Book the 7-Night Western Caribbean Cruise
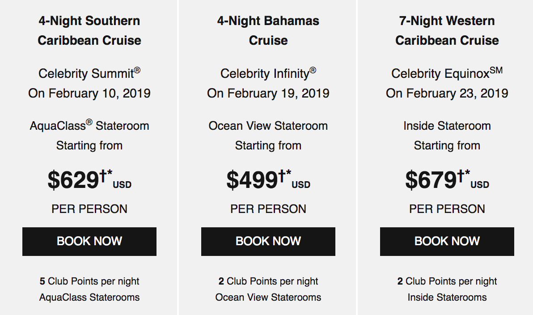 [447, 241]
